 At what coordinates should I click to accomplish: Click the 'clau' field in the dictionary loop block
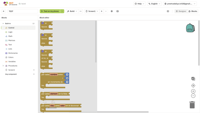click(52, 105)
